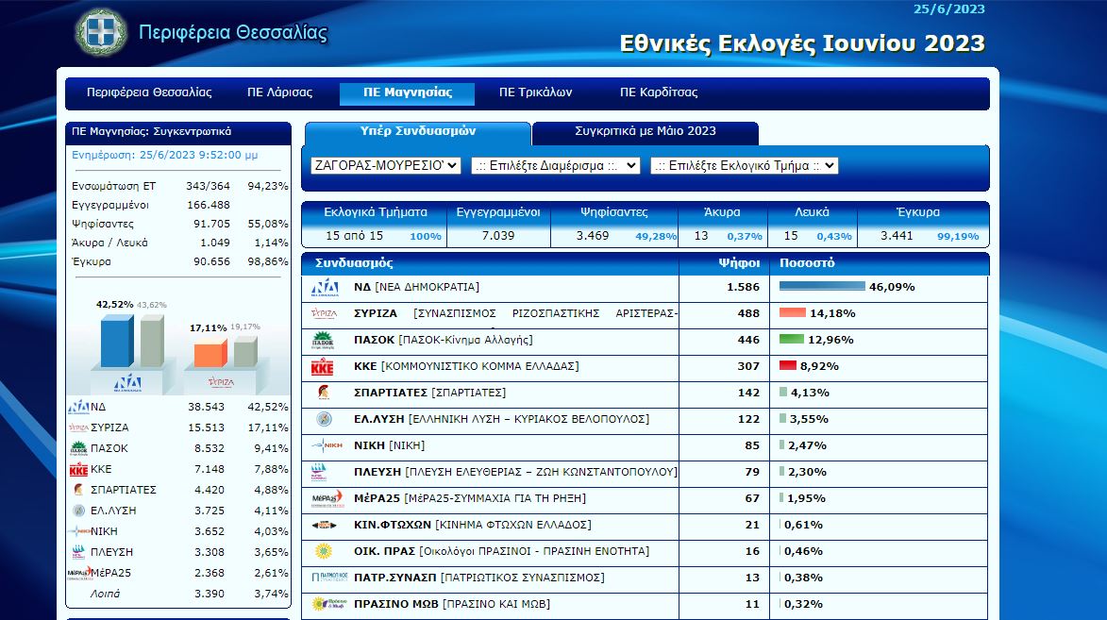Screen dimensions: 1107x620
Task: Click the Greek coat of arms emblem
Action: [x=102, y=32]
